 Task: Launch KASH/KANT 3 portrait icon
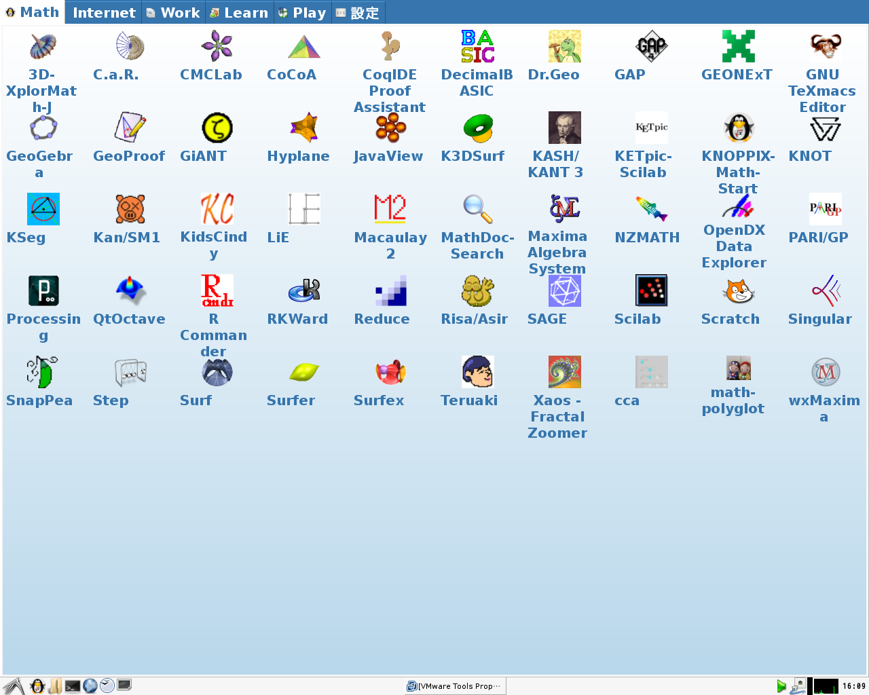(565, 128)
